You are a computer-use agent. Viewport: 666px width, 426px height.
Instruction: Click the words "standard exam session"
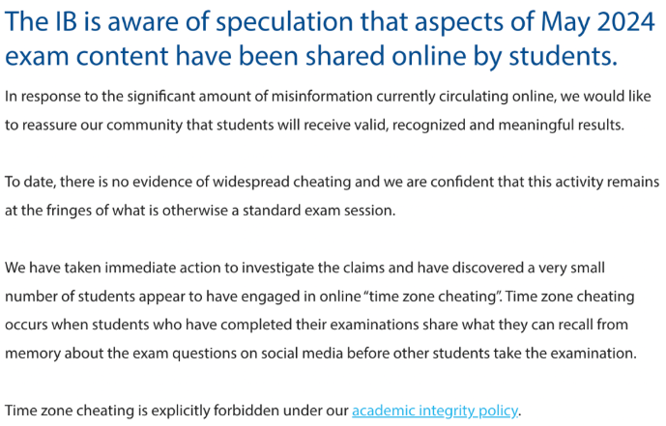click(319, 211)
